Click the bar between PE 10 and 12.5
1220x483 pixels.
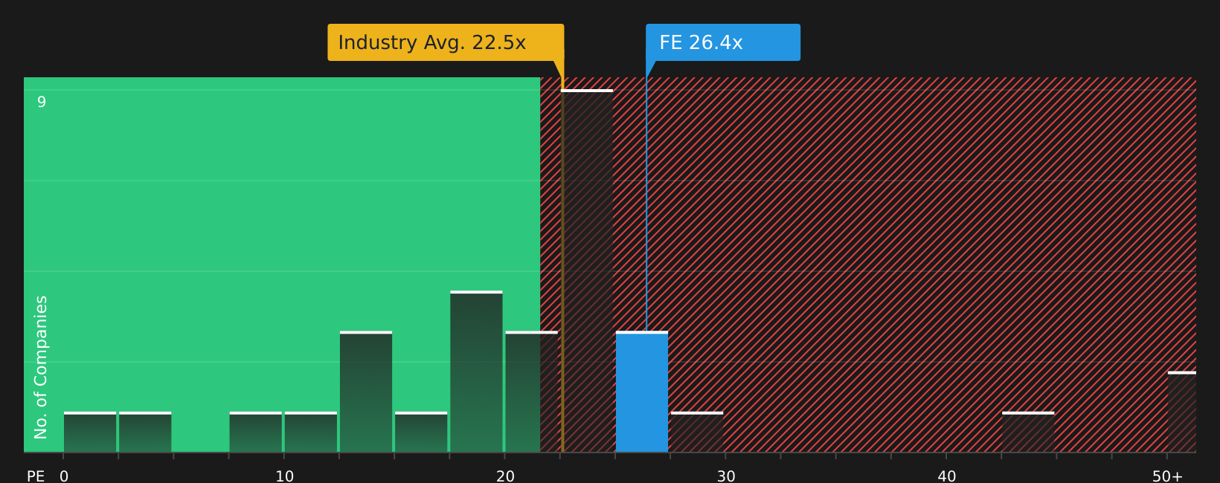(x=311, y=432)
